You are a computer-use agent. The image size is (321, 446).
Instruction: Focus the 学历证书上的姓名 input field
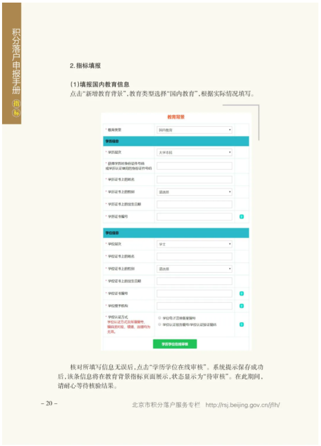pos(194,180)
